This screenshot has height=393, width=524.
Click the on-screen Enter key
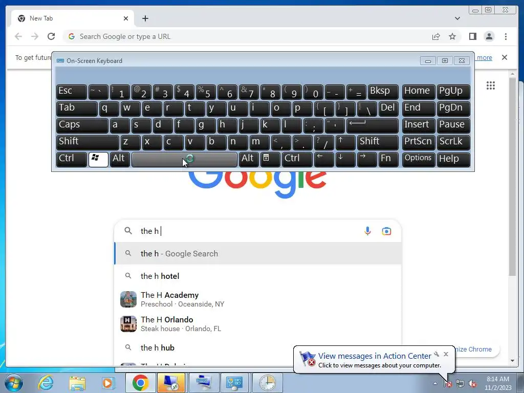[x=373, y=125]
